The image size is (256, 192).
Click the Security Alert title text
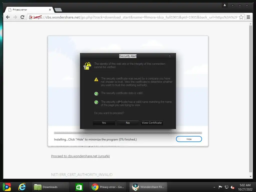128,56
